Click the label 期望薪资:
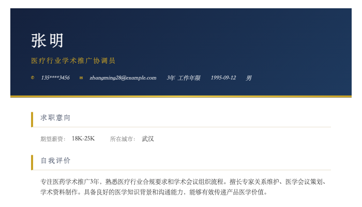 (x=53, y=139)
